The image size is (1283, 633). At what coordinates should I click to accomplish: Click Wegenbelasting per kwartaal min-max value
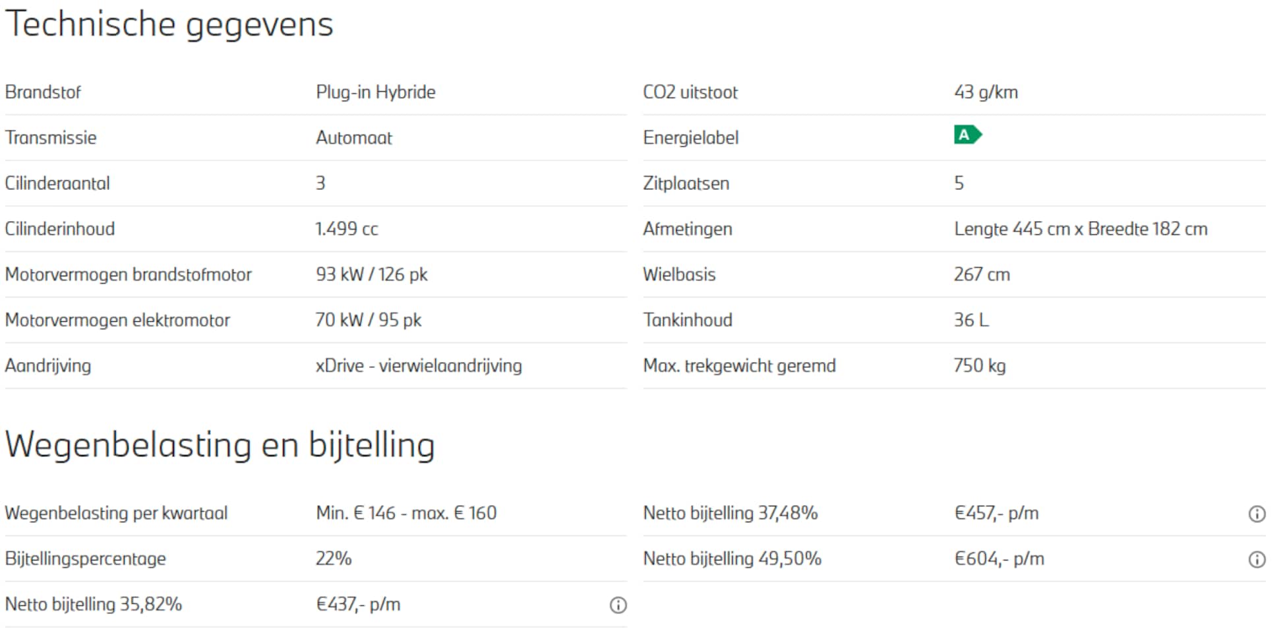[406, 513]
